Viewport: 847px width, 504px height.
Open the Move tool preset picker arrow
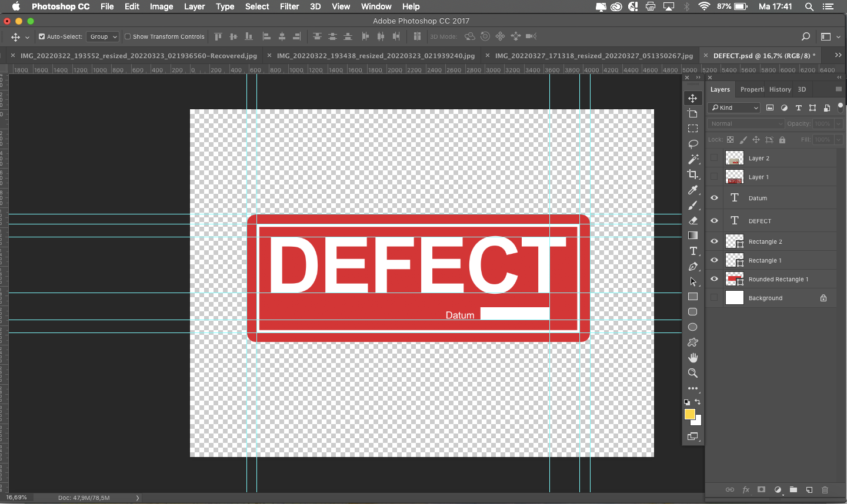[x=27, y=37]
